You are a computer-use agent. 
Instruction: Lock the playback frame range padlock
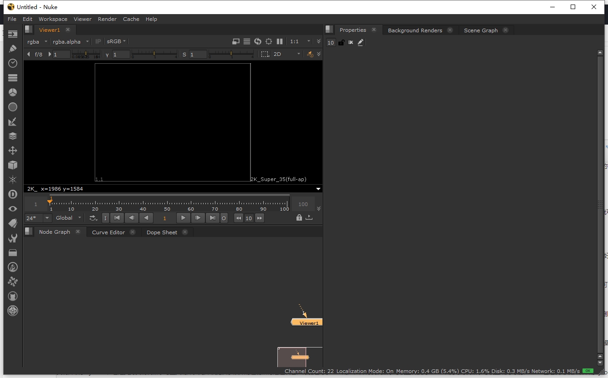click(x=299, y=218)
